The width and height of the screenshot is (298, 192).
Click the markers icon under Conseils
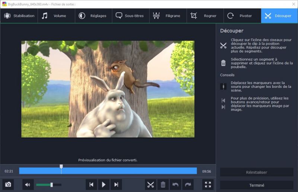(223, 87)
